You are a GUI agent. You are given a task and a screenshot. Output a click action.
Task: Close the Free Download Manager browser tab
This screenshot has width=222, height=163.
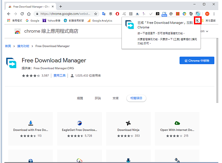(x=53, y=6)
